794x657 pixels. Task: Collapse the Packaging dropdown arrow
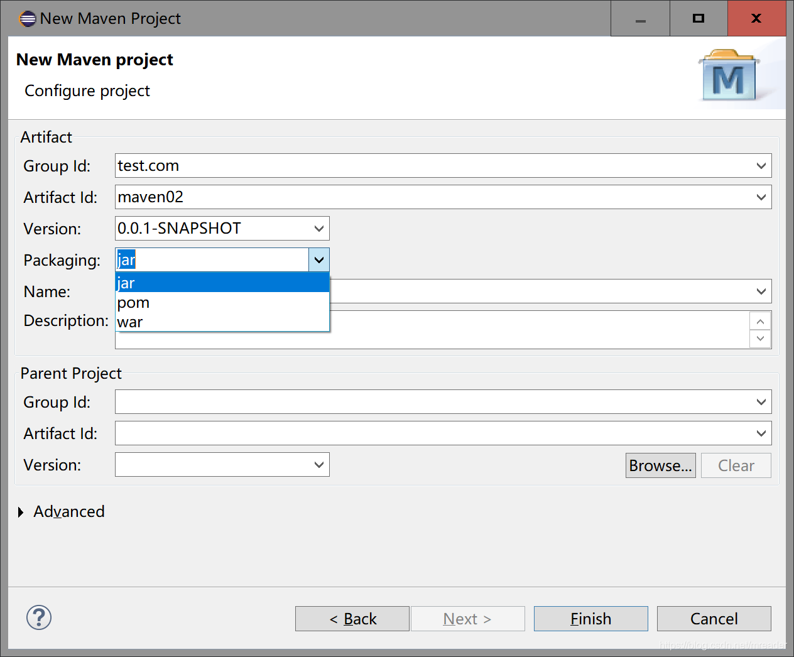318,260
